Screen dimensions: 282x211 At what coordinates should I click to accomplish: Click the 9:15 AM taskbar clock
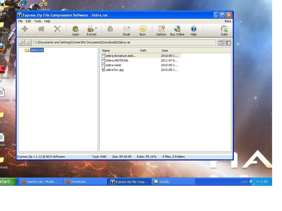tap(262, 182)
